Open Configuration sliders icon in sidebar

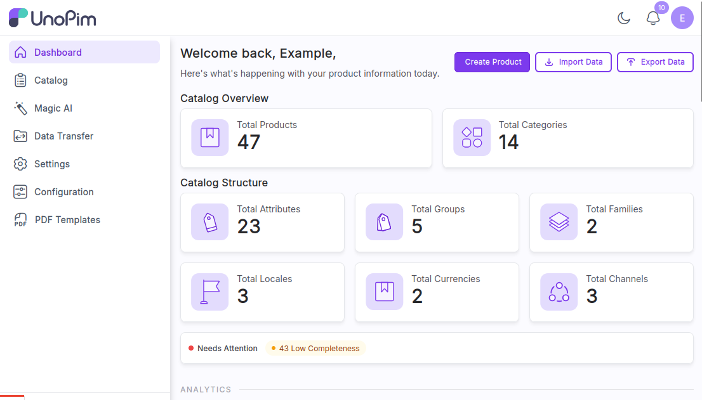pyautogui.click(x=20, y=191)
